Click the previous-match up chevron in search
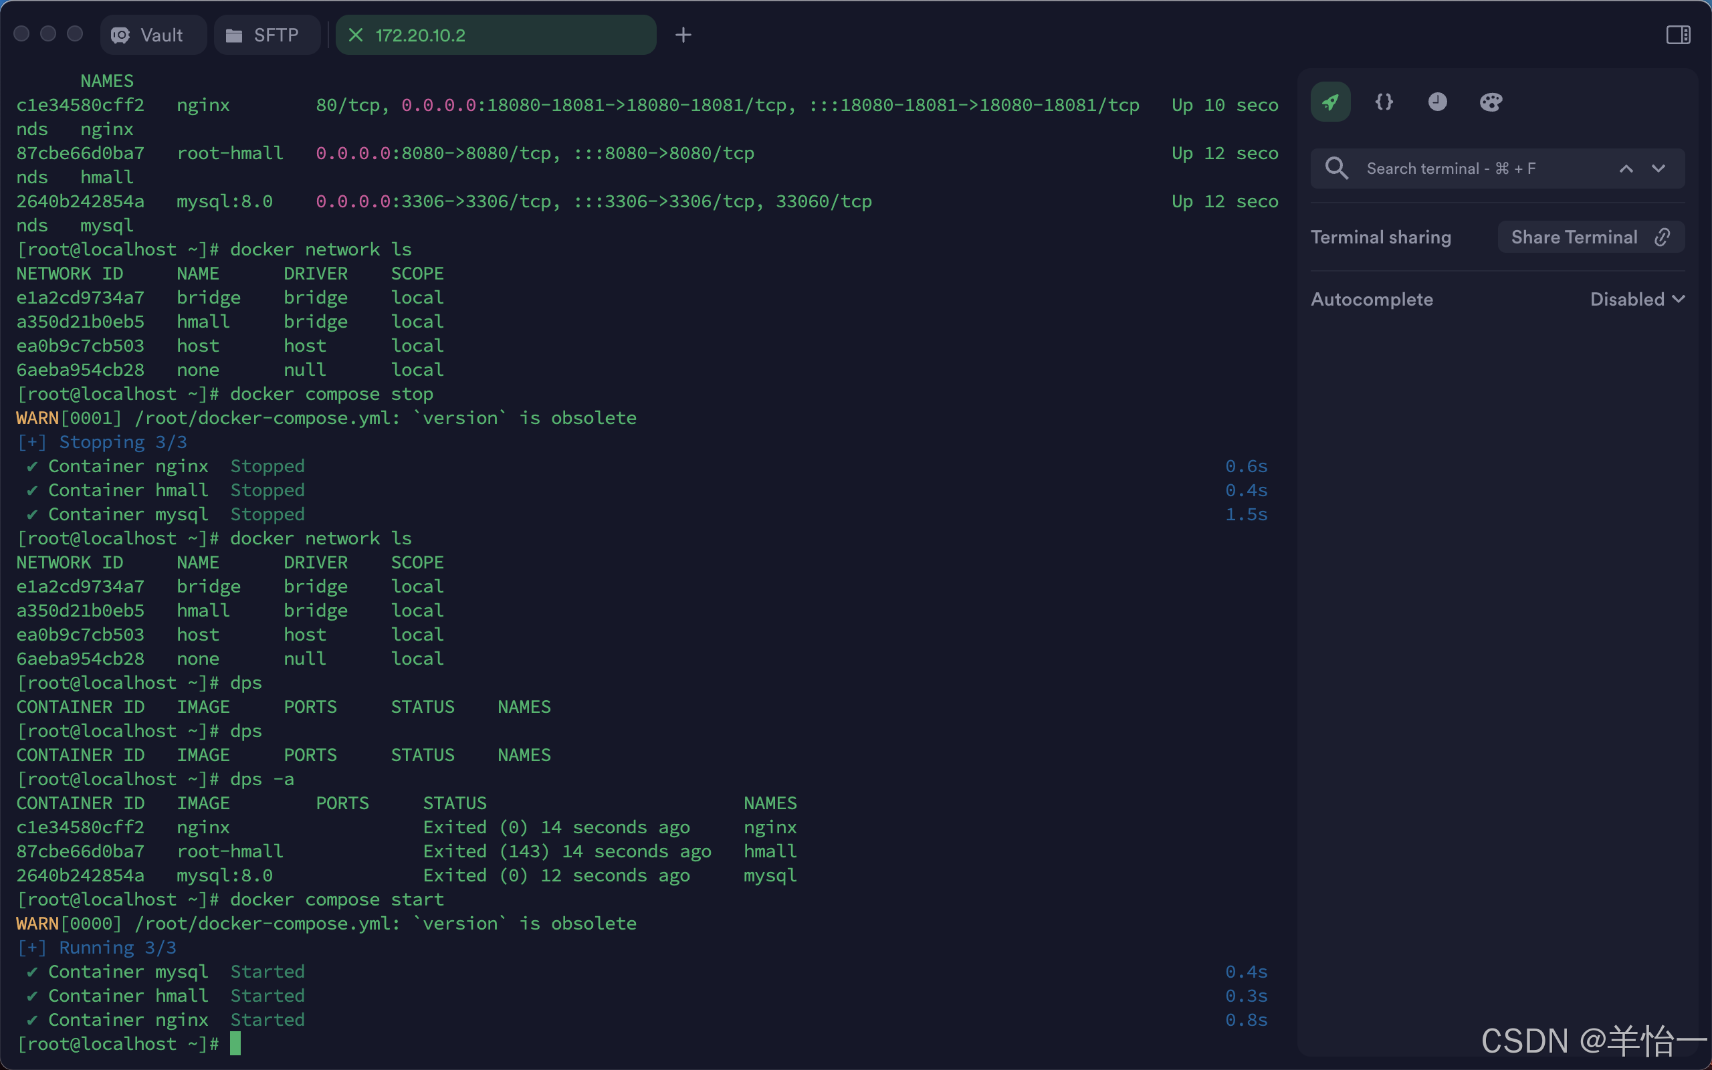Screen dimensions: 1712x1070 pyautogui.click(x=1626, y=169)
